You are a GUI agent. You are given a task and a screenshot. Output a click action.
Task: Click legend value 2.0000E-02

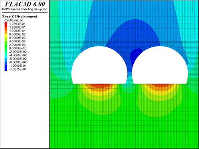(x=17, y=45)
